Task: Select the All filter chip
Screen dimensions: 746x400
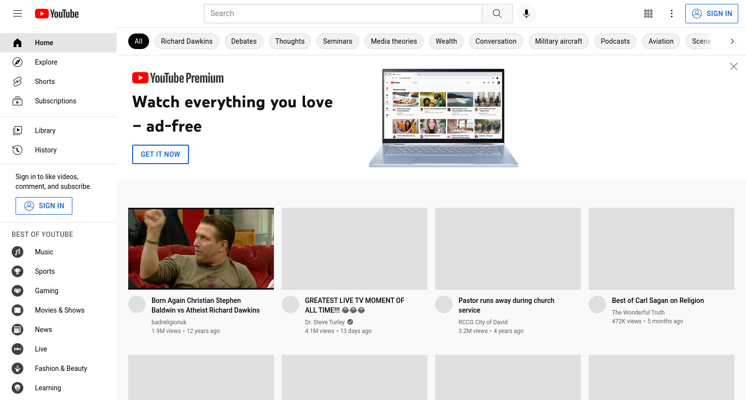Action: tap(138, 41)
